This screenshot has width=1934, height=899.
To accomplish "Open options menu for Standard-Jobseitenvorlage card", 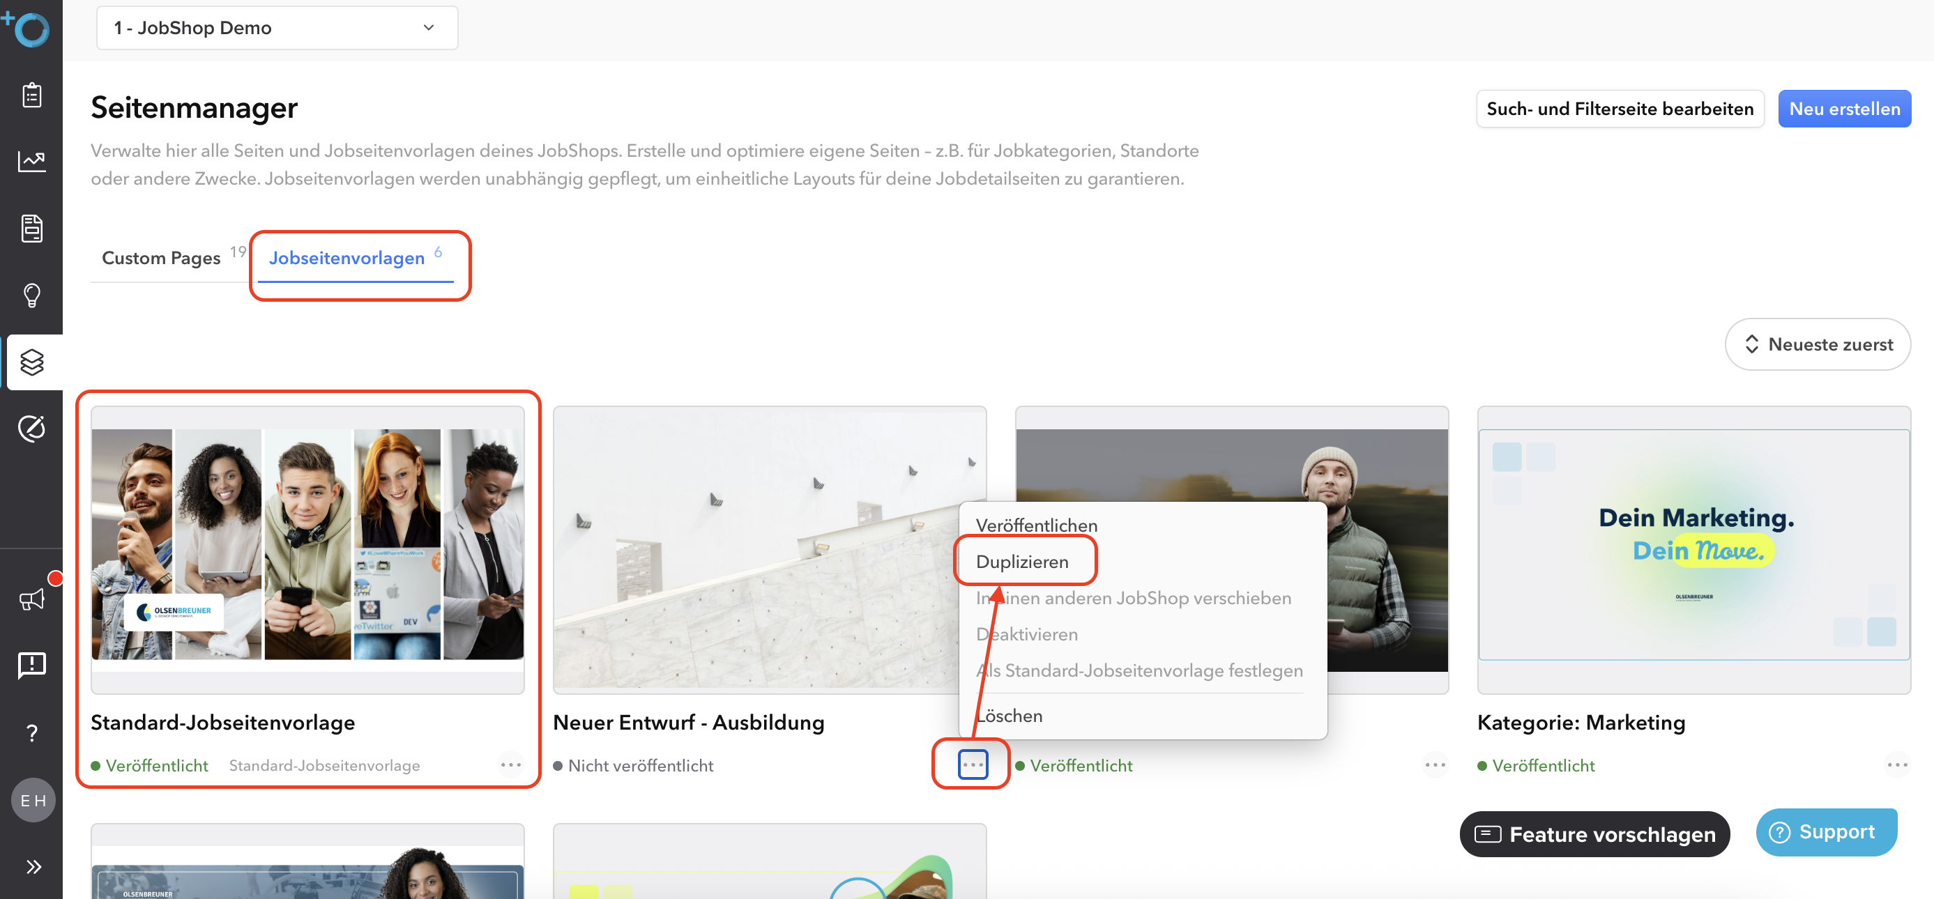I will click(510, 764).
